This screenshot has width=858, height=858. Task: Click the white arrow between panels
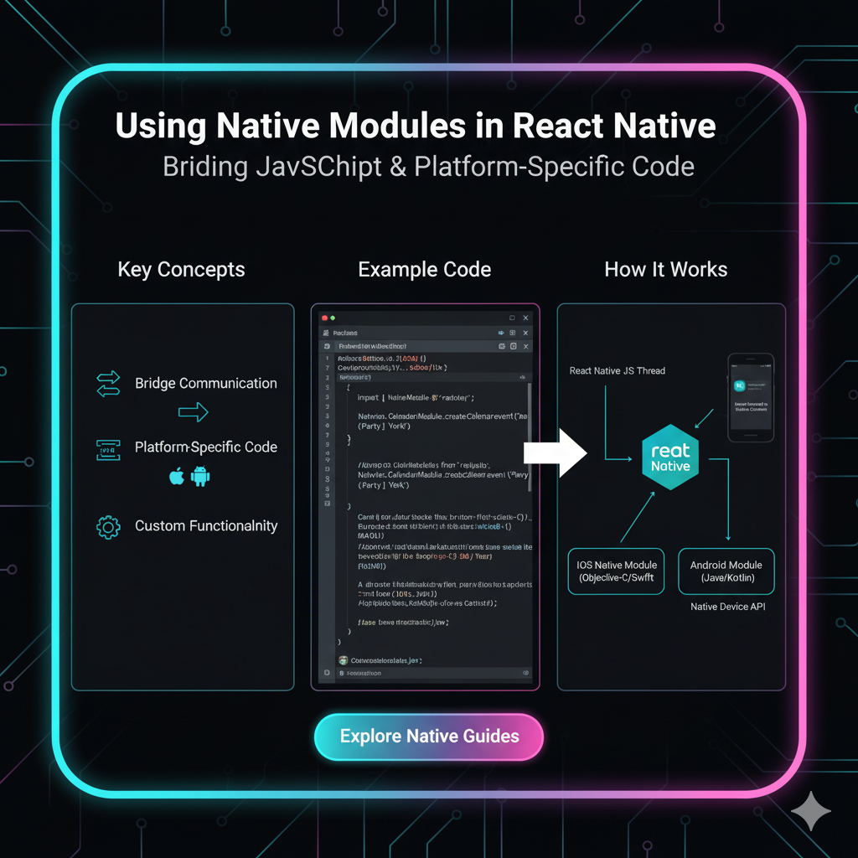tap(556, 452)
